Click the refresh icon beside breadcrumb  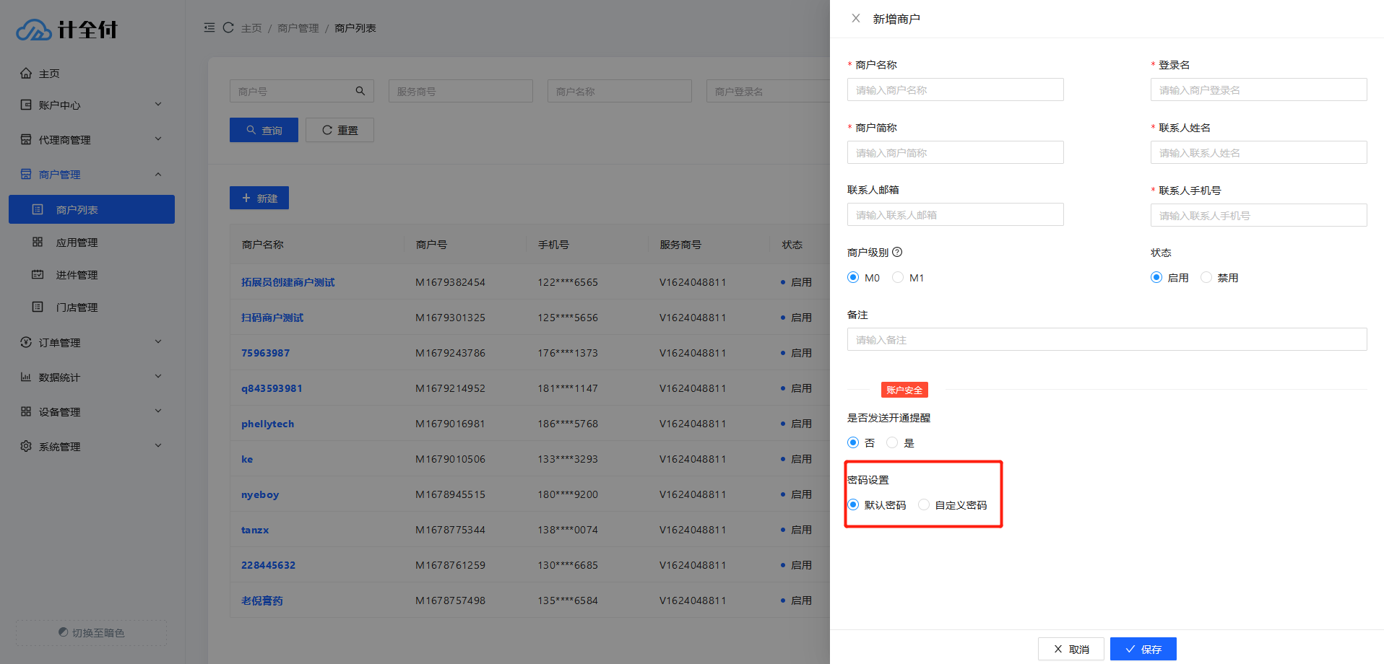pyautogui.click(x=228, y=27)
